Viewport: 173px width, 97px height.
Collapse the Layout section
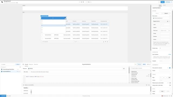coord(170,74)
